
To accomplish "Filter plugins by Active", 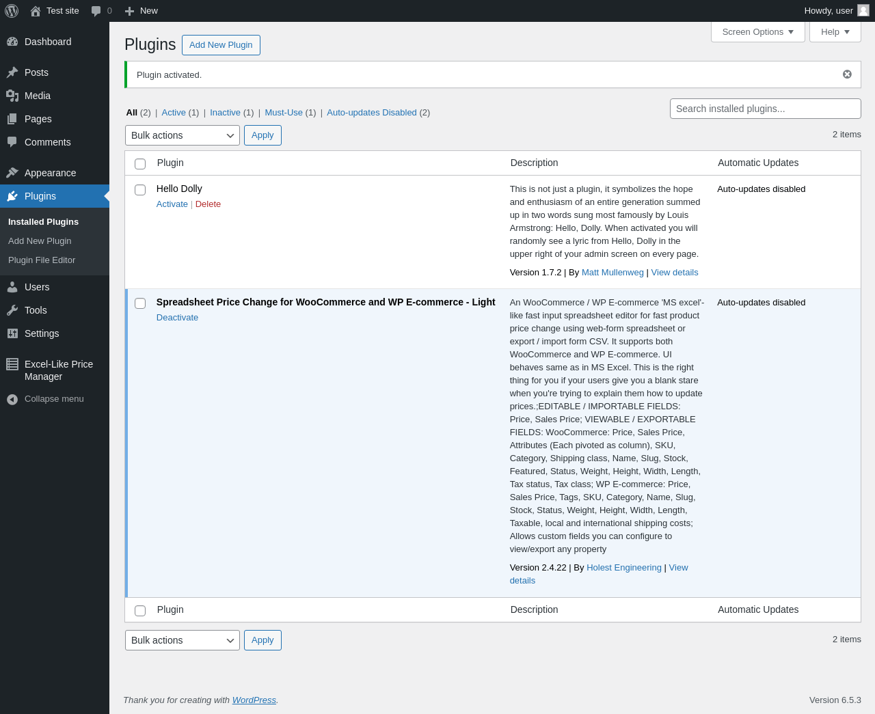I will [x=174, y=113].
